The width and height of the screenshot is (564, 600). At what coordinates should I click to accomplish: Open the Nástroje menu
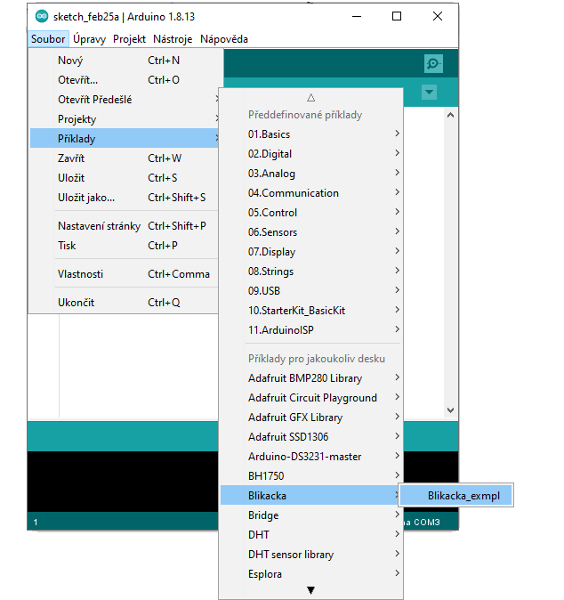(x=173, y=39)
